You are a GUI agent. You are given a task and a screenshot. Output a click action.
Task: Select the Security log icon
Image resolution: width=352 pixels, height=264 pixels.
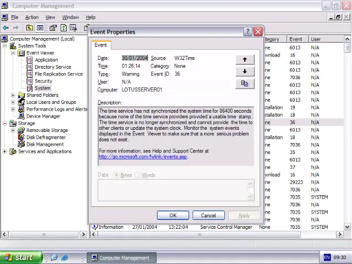[29, 81]
